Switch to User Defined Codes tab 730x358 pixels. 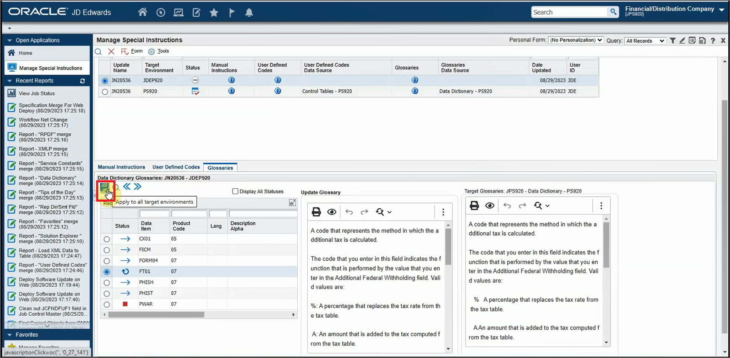[x=176, y=167]
